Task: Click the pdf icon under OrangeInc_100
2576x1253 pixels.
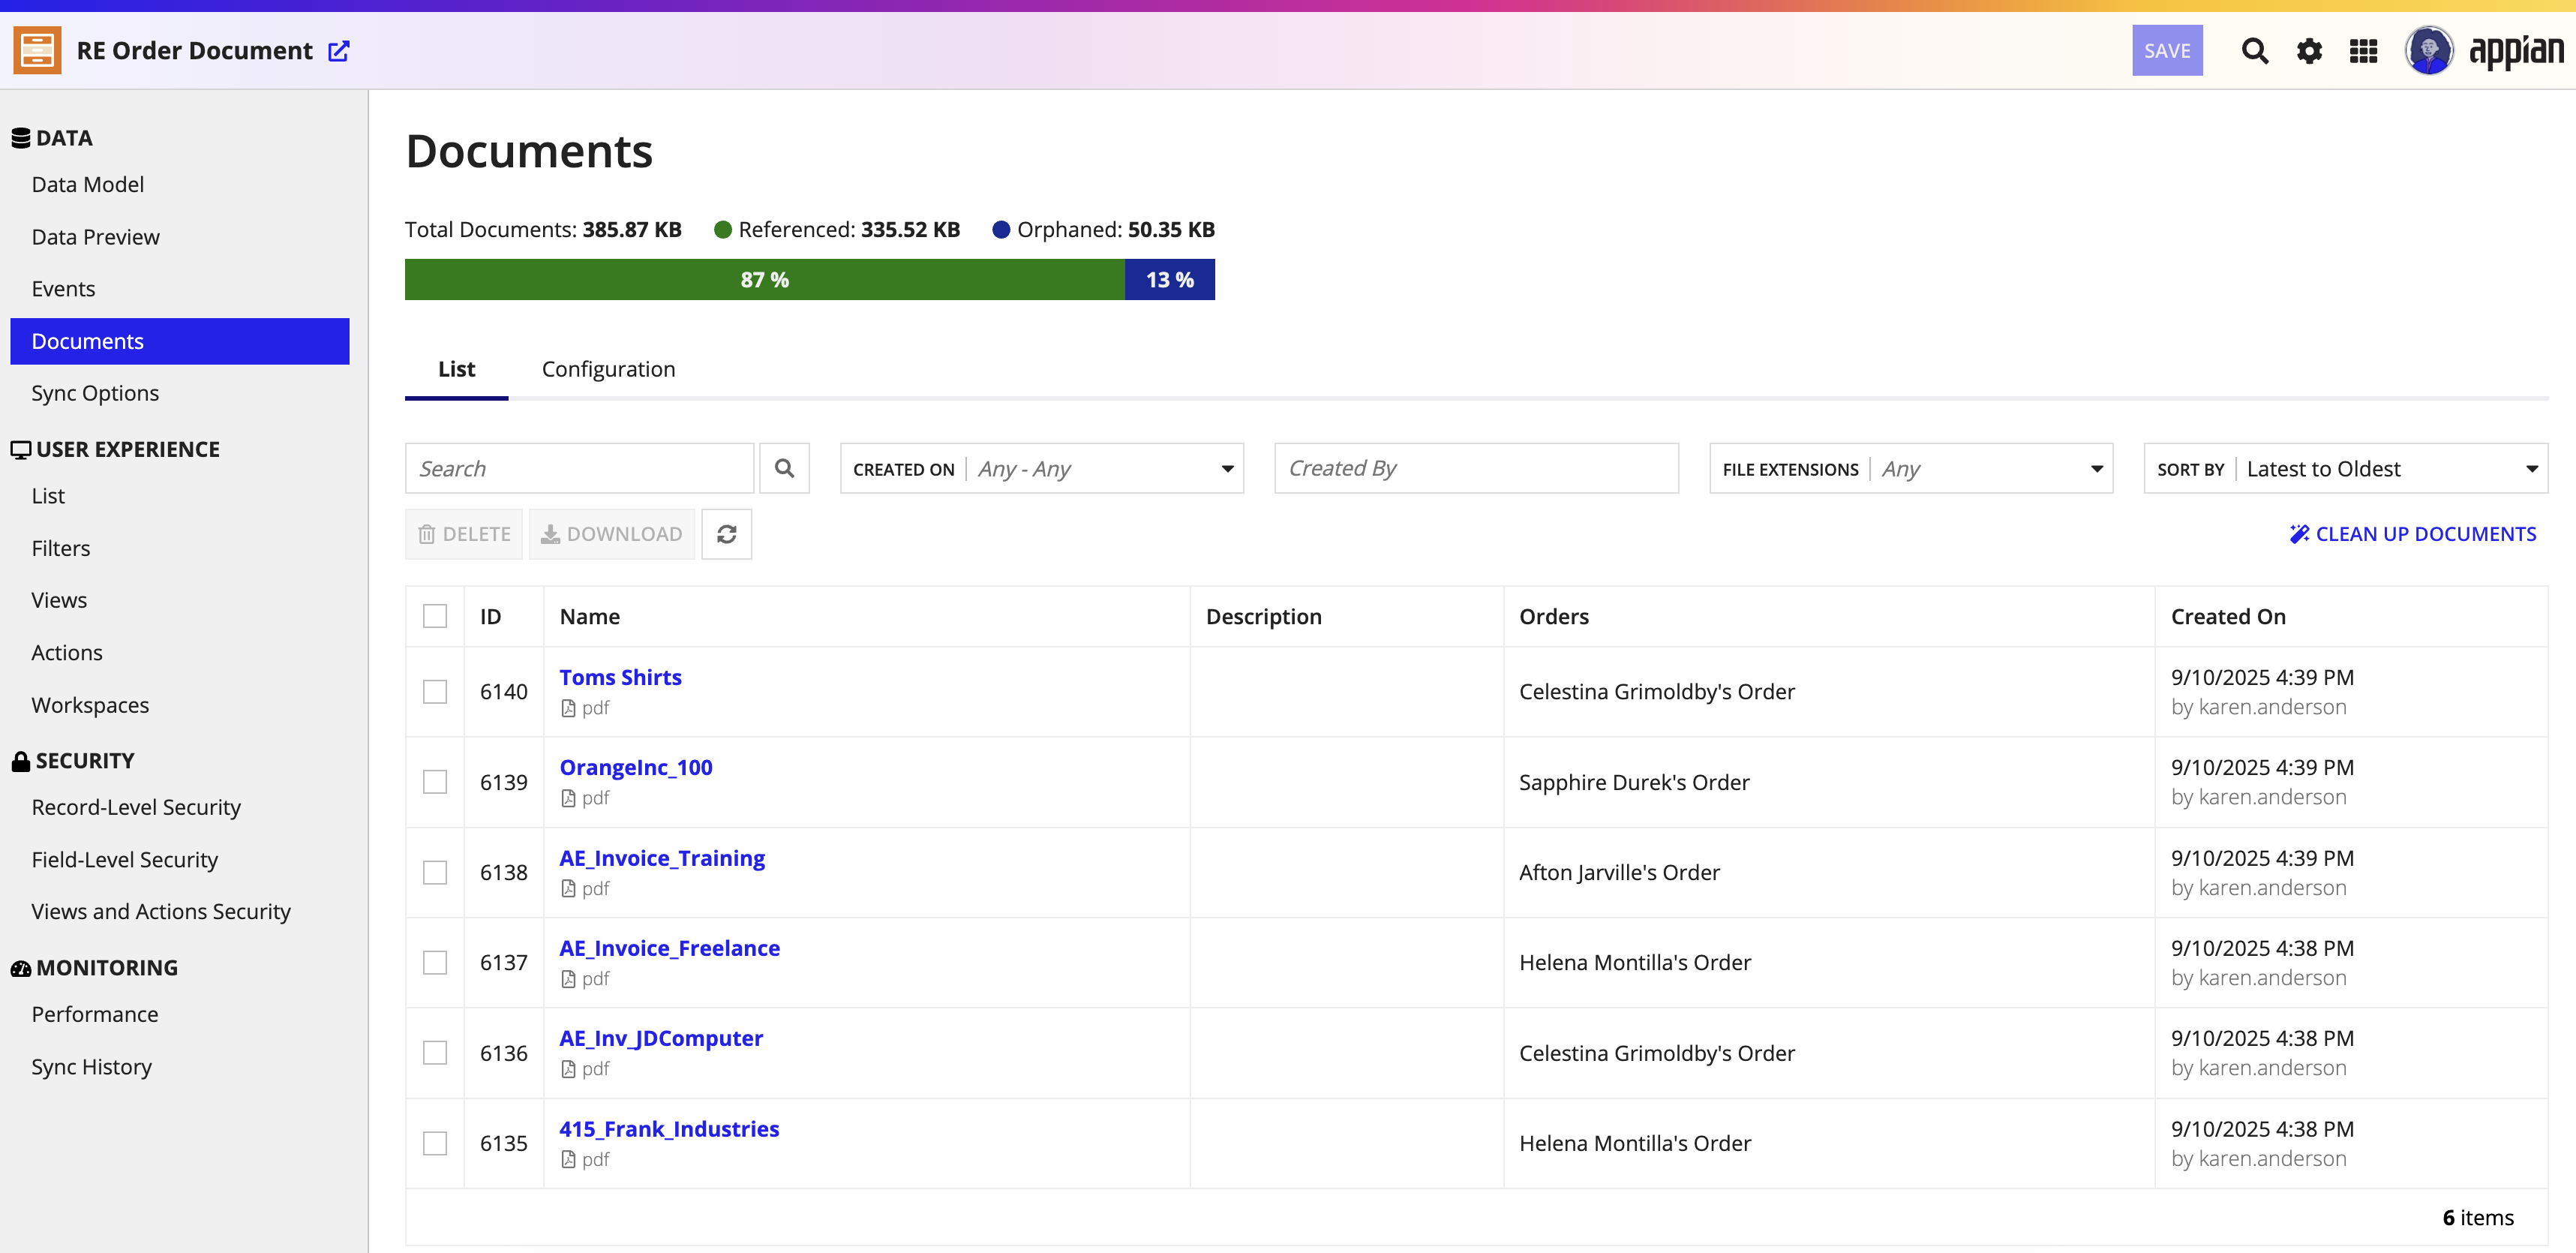Action: coord(568,798)
